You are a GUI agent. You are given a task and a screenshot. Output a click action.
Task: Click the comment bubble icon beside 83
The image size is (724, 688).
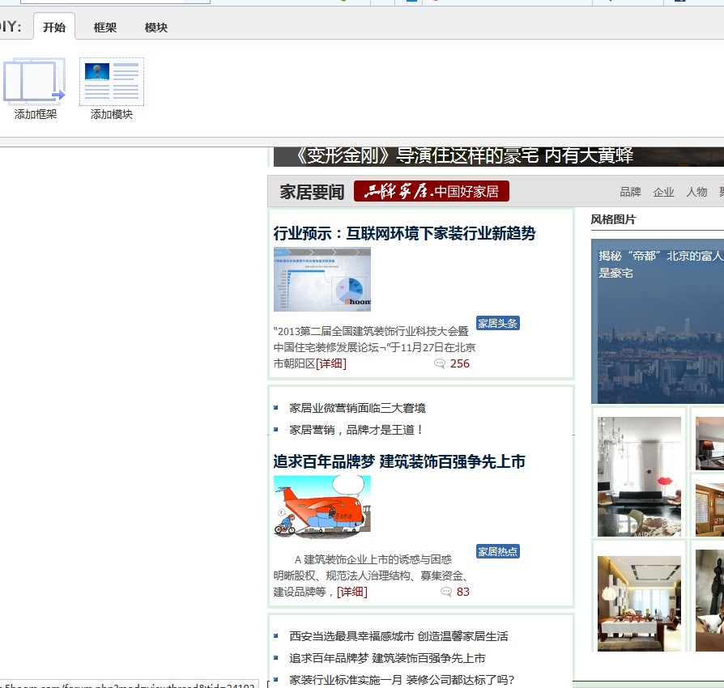pos(445,592)
